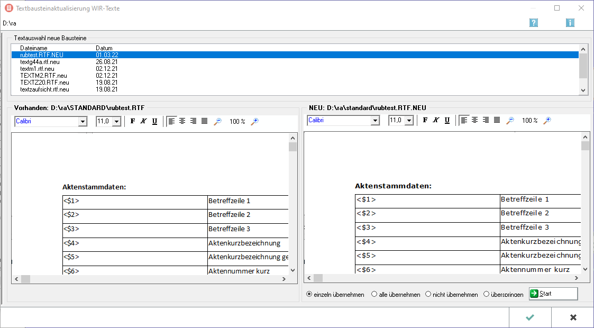Open font size 11,0 dropdown in Vorhanden pane

[x=117, y=122]
